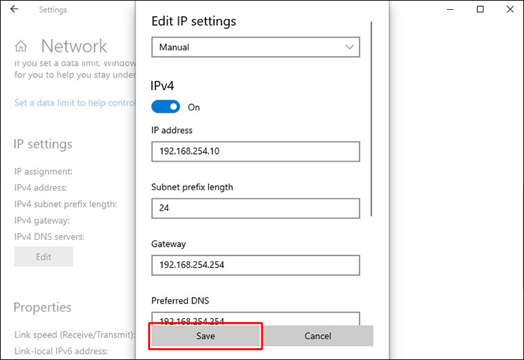Cancel the IP settings dialog

pyautogui.click(x=318, y=336)
